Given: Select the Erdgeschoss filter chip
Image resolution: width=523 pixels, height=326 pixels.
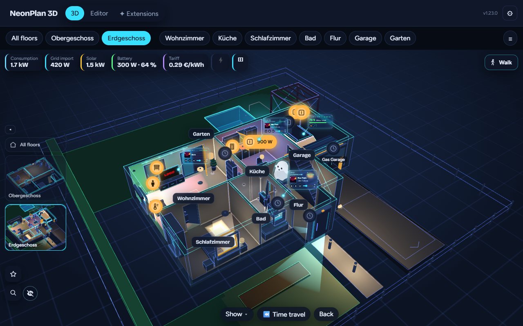Looking at the screenshot, I should [126, 38].
